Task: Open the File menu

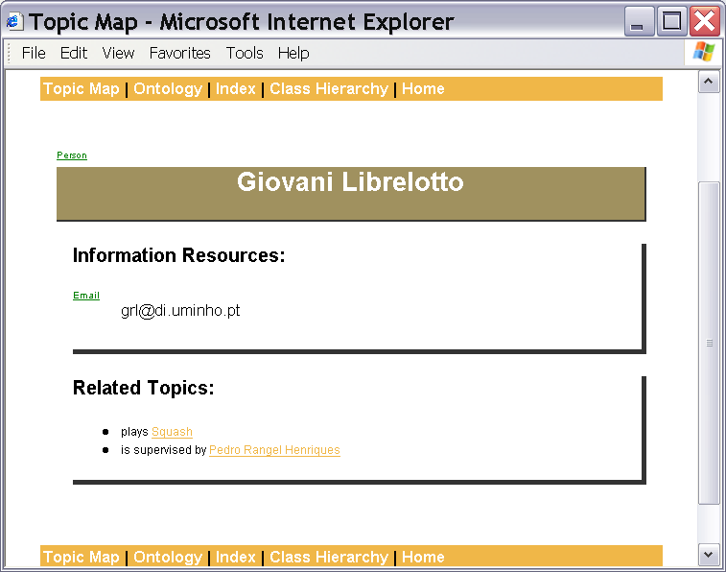Action: [34, 53]
